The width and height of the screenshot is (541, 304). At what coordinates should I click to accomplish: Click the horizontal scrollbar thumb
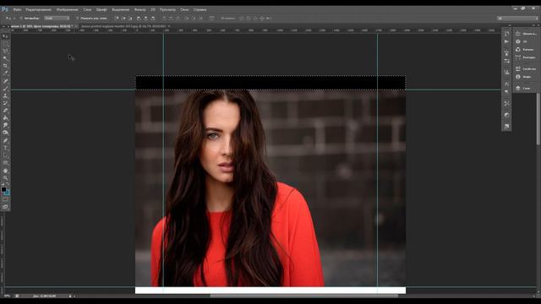pos(304,296)
